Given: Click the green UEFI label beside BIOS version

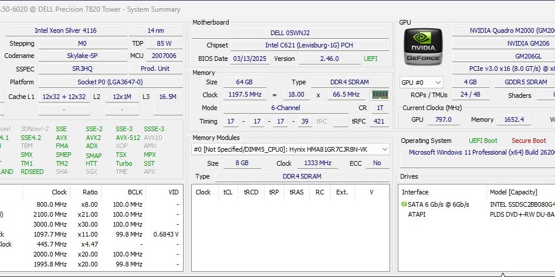Looking at the screenshot, I should pos(371,59).
